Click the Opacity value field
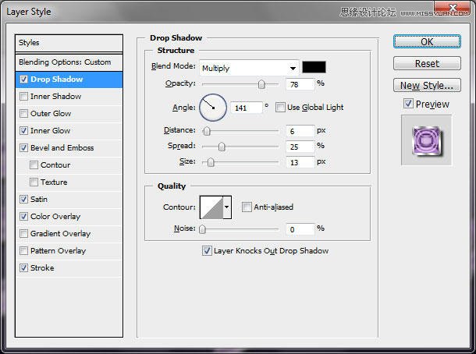 pyautogui.click(x=300, y=84)
